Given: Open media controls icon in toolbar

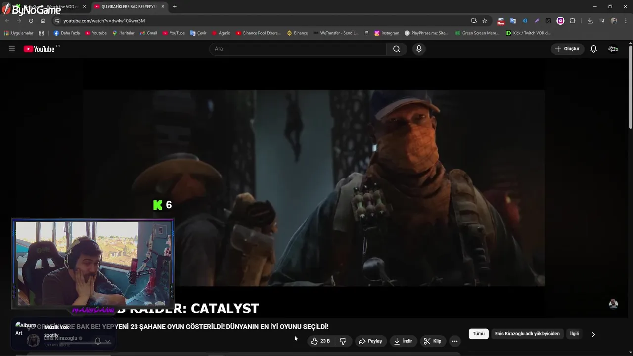Looking at the screenshot, I should [602, 21].
